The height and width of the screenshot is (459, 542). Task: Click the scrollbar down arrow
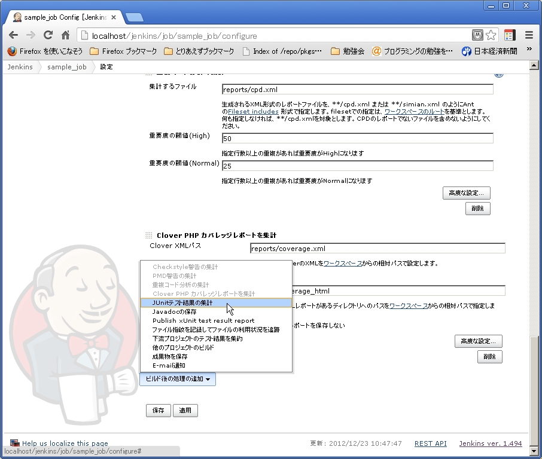pos(534,451)
